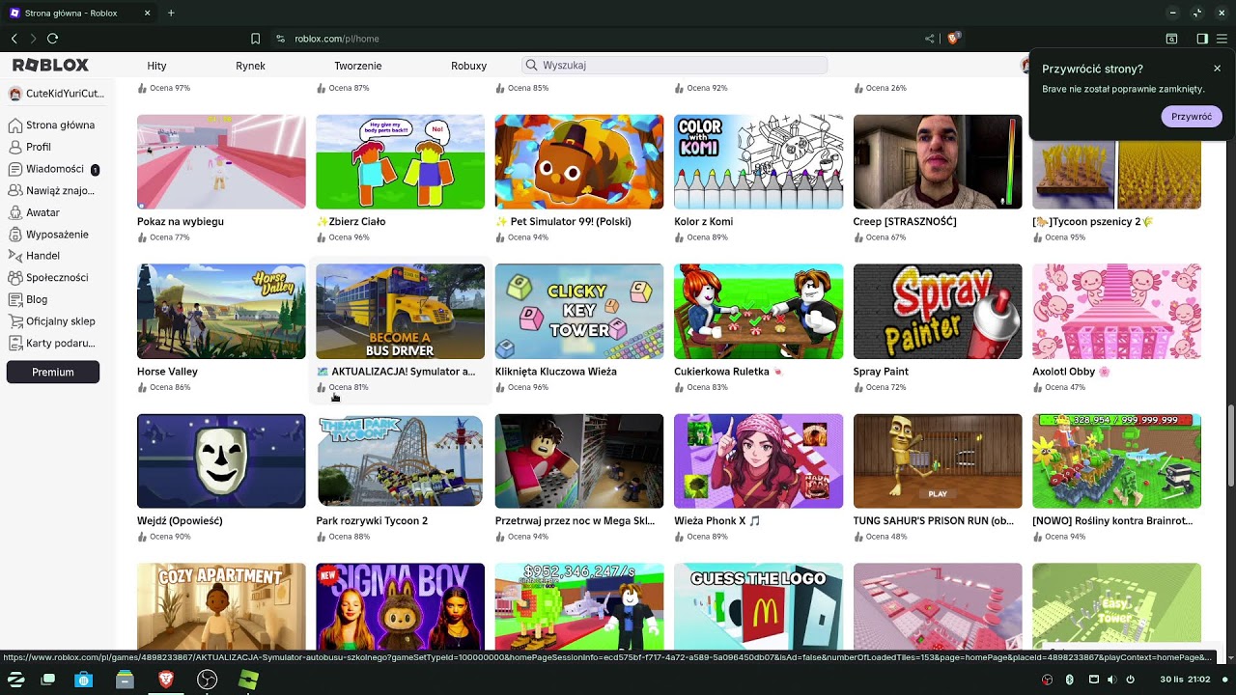1236x695 pixels.
Task: Open site settings icon in address bar
Action: click(x=280, y=39)
